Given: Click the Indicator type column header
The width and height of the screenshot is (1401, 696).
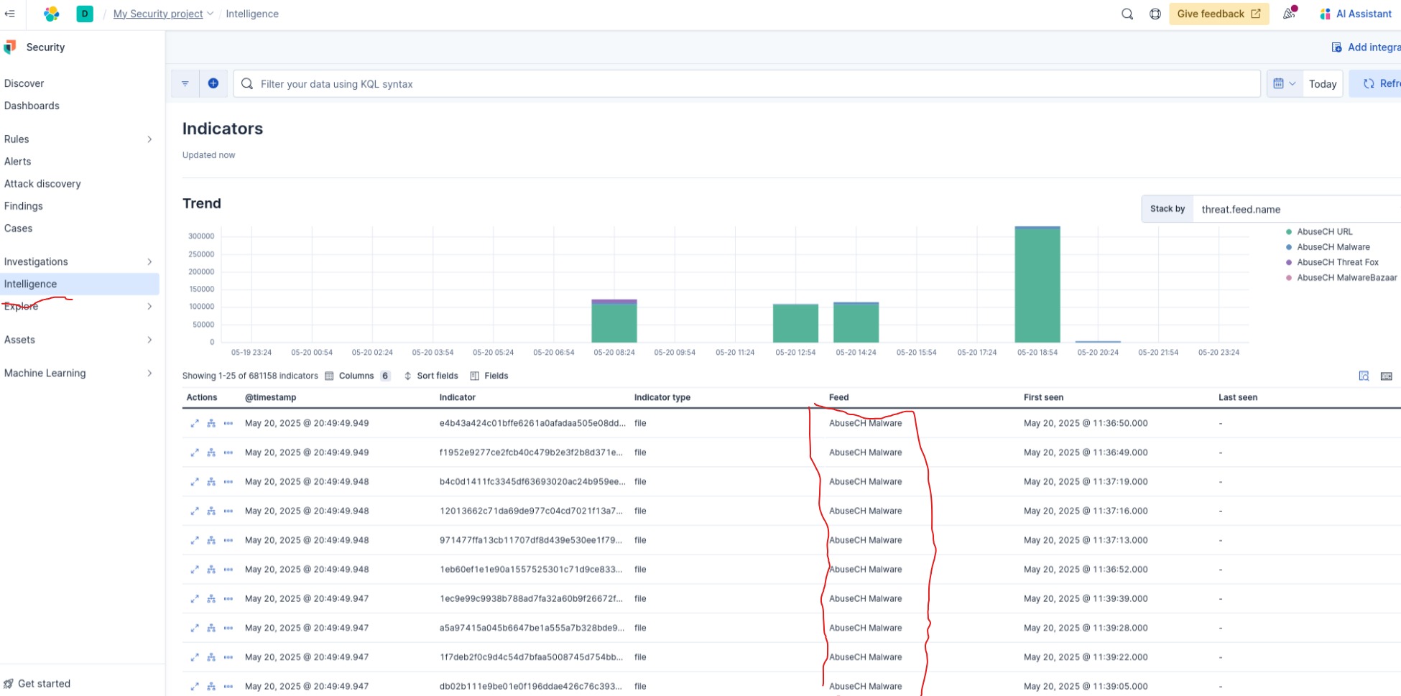Looking at the screenshot, I should [662, 397].
